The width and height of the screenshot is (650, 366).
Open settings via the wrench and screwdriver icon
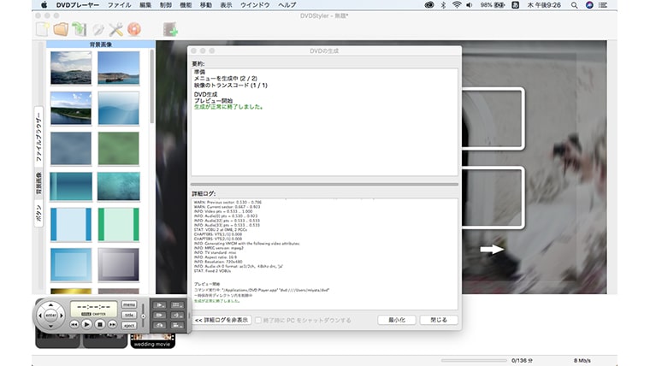coord(115,29)
